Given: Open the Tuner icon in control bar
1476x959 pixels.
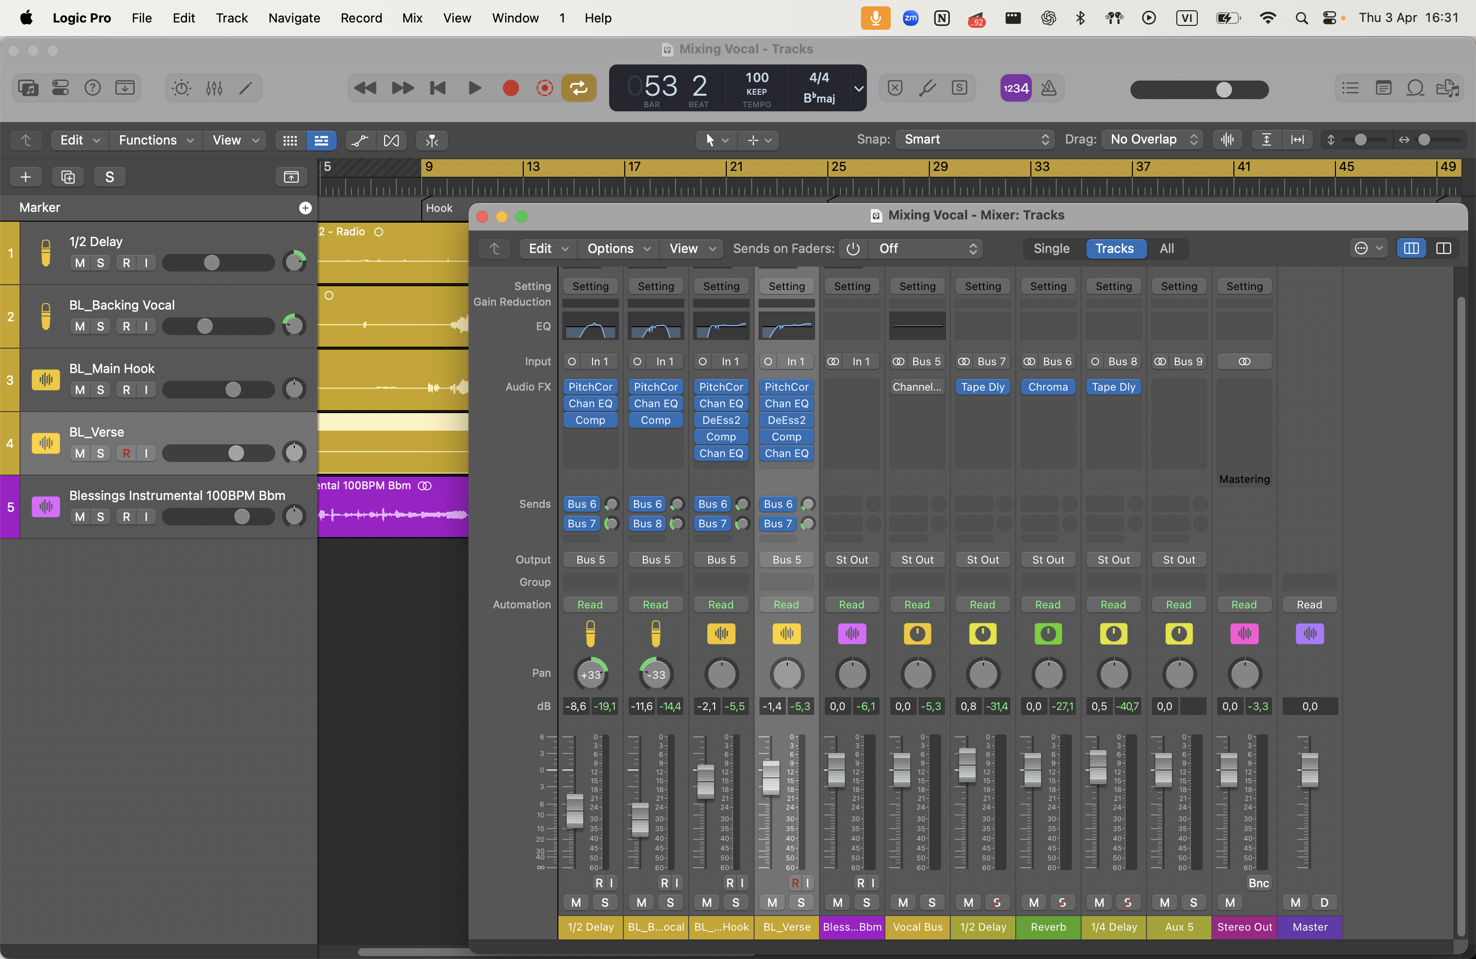Looking at the screenshot, I should [x=927, y=88].
